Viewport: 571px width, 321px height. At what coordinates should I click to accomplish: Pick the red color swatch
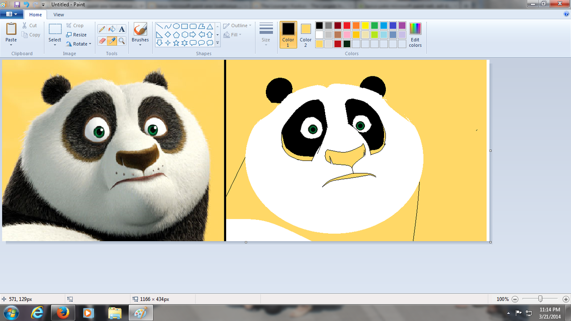[x=347, y=25]
